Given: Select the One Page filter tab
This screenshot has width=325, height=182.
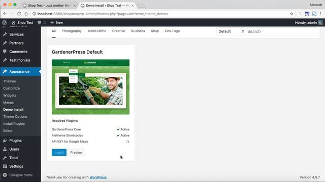Looking at the screenshot, I should click(x=173, y=31).
